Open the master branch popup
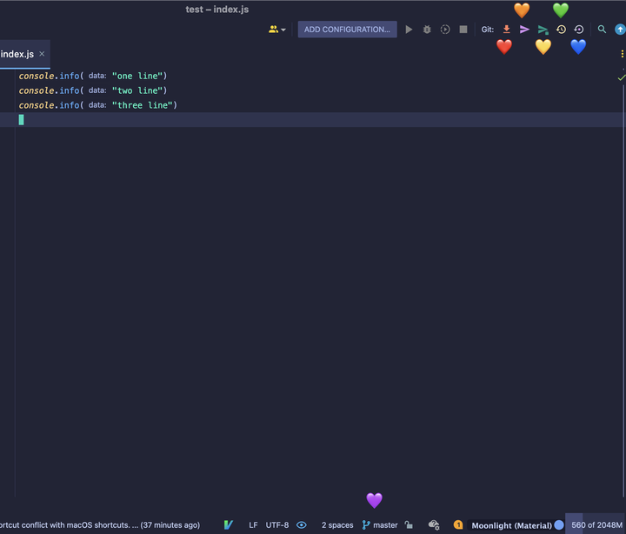The height and width of the screenshot is (534, 626). click(380, 524)
